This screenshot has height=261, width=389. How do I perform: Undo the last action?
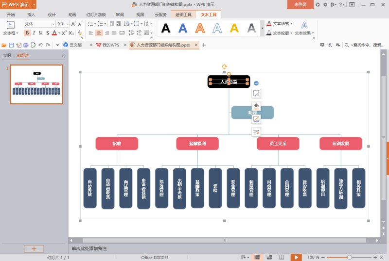(x=40, y=45)
